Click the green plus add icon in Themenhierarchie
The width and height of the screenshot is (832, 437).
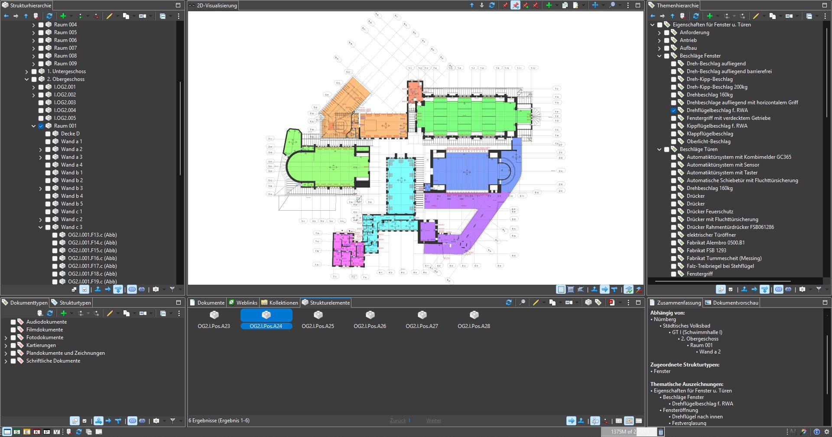(x=709, y=16)
